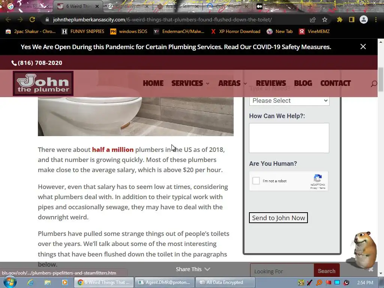384x288 pixels.
Task: Follow the half a million link
Action: point(112,149)
